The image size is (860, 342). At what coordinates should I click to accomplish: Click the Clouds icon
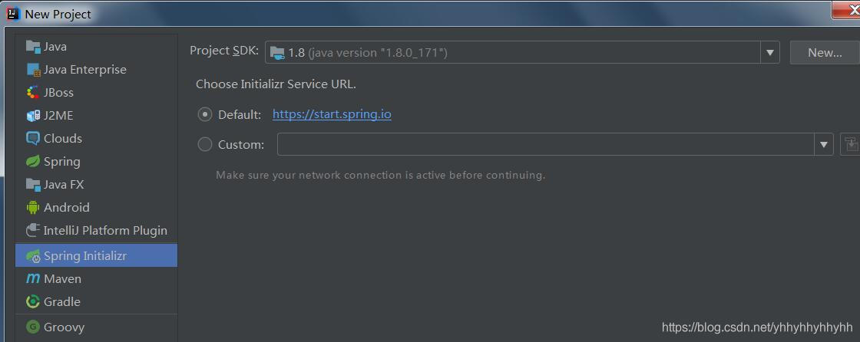(x=33, y=139)
